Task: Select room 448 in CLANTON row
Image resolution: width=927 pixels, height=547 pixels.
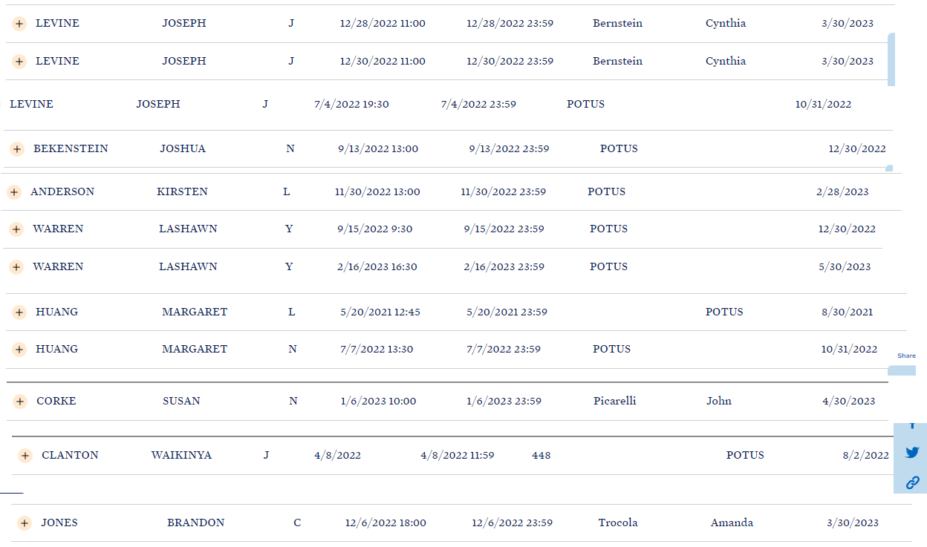Action: (x=541, y=455)
